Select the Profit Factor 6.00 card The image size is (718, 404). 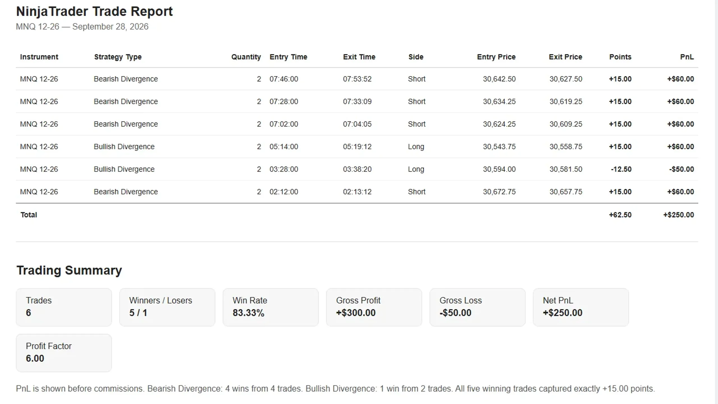coord(64,353)
